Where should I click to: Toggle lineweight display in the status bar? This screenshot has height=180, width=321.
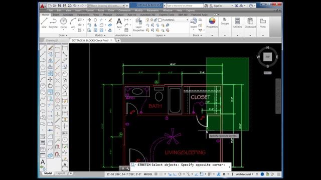pos(210,174)
